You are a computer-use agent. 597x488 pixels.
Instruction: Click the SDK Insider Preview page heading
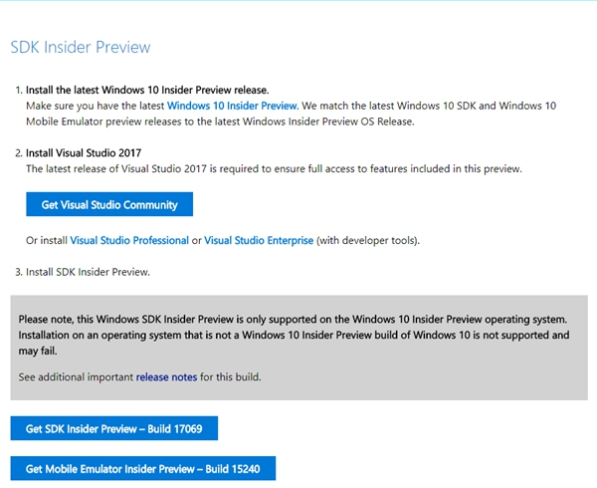click(81, 47)
